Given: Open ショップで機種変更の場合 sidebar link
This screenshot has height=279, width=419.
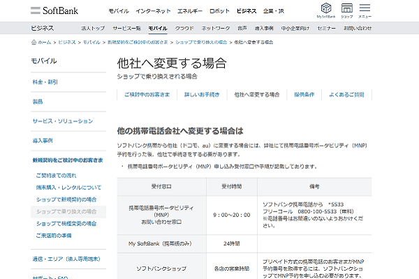Looking at the screenshot, I should pyautogui.click(x=66, y=223).
